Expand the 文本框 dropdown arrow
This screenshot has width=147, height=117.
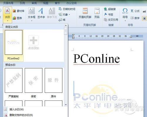click(32, 21)
